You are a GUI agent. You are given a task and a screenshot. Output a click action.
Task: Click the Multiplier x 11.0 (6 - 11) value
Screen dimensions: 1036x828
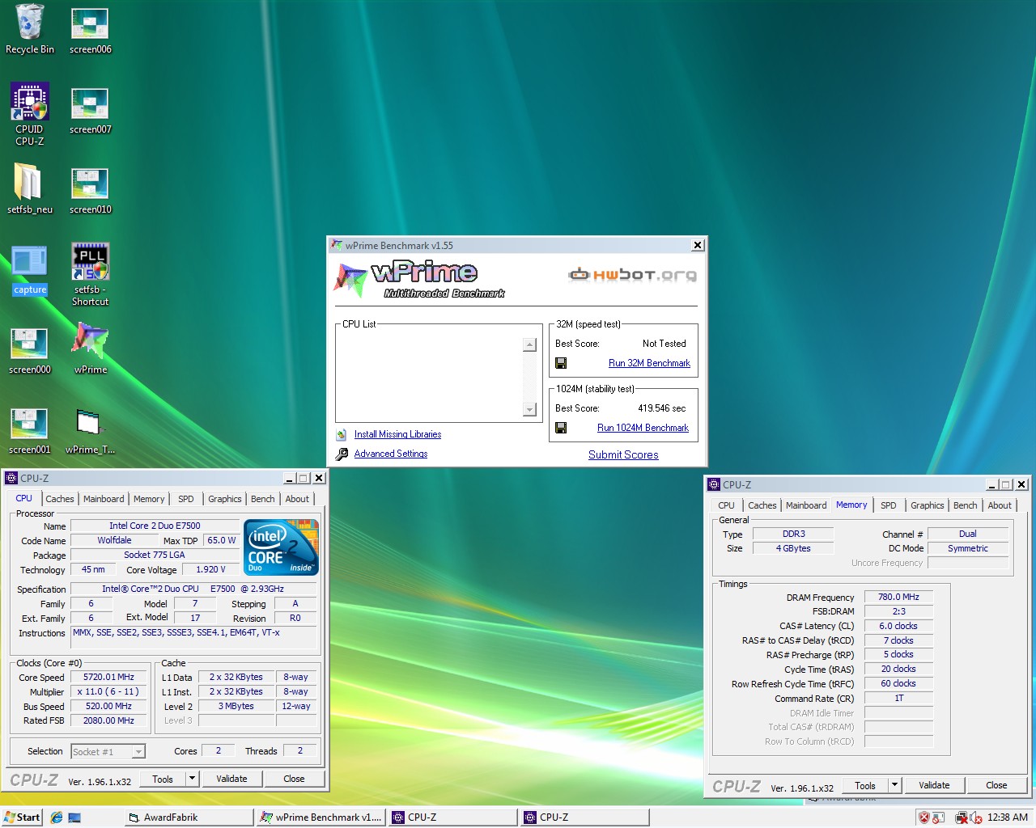[x=108, y=692]
